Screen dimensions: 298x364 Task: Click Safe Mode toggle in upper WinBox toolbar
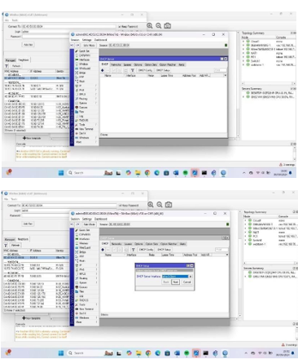click(x=89, y=45)
